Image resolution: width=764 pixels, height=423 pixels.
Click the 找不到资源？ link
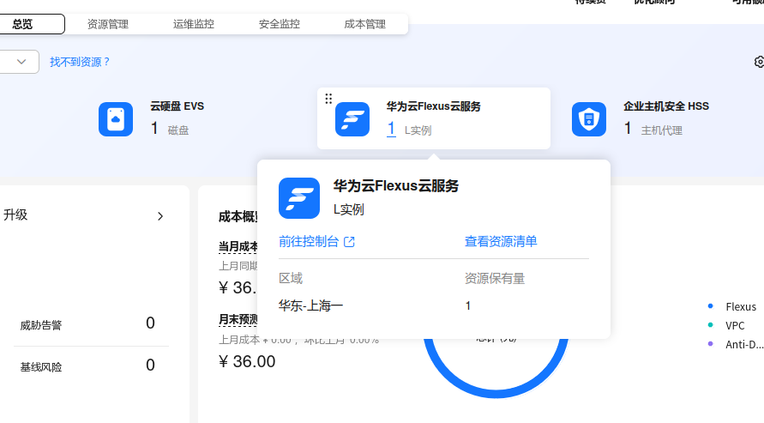(80, 62)
